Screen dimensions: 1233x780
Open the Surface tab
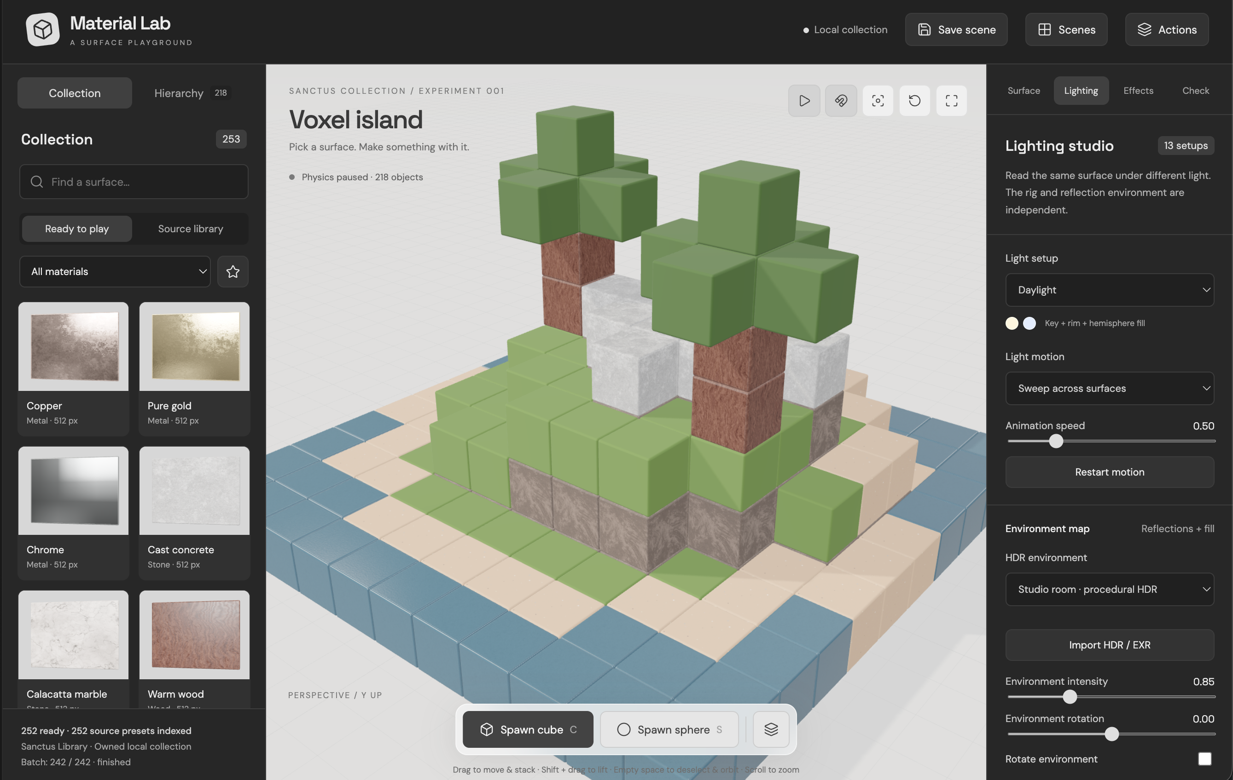pyautogui.click(x=1024, y=90)
